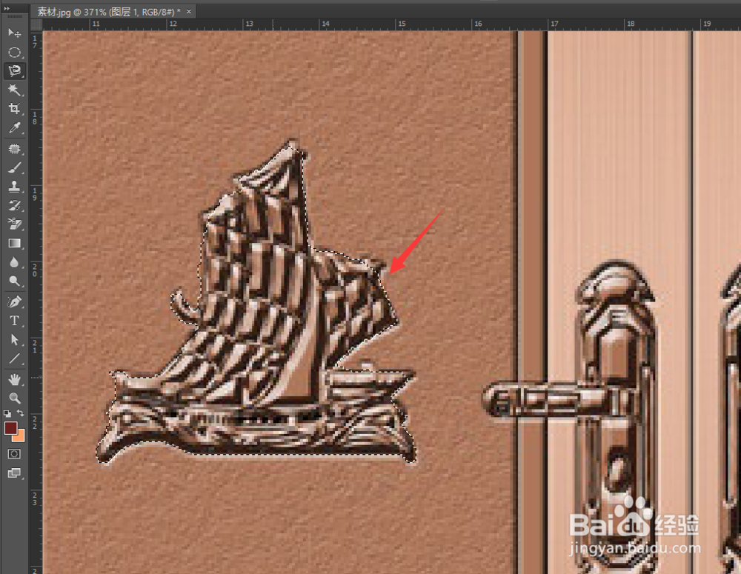
Task: Open the orange background color picker
Action: 20,437
